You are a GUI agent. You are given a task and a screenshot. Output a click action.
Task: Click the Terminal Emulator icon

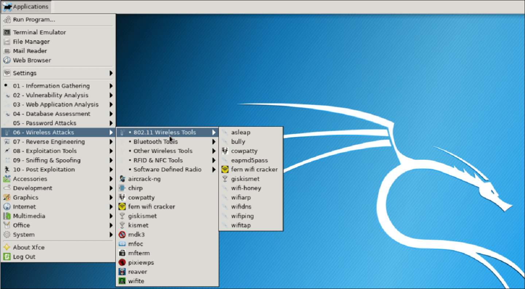[7, 32]
